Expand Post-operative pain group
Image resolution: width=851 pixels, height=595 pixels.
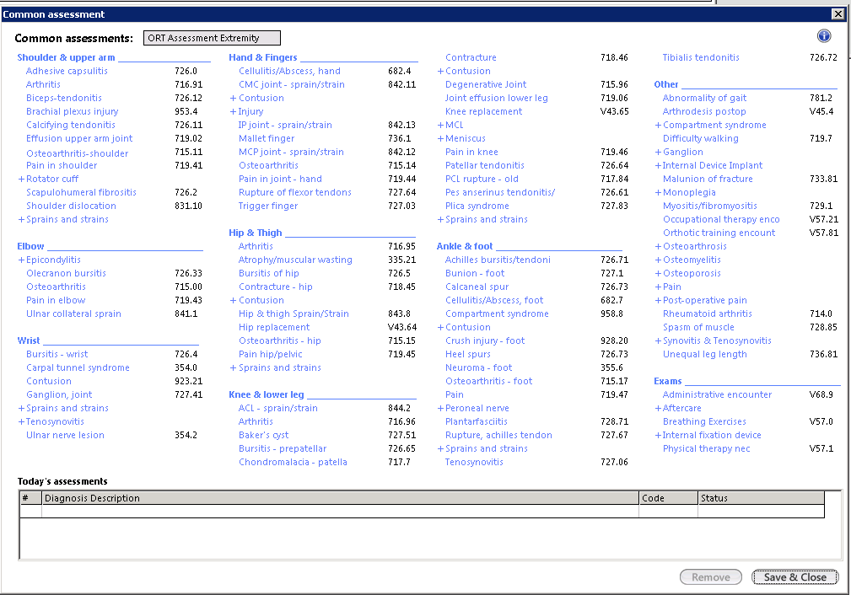tap(701, 300)
